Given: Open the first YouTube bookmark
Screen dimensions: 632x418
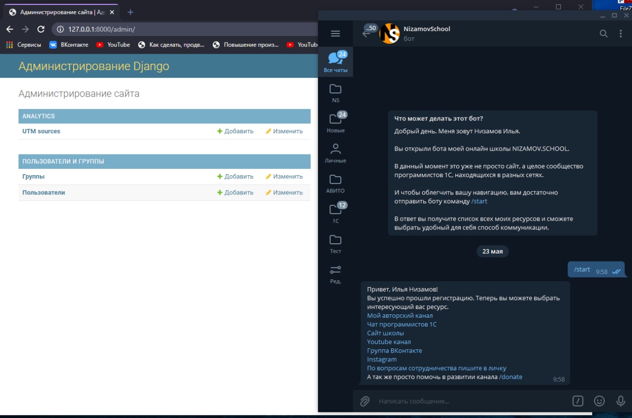Looking at the screenshot, I should [113, 45].
